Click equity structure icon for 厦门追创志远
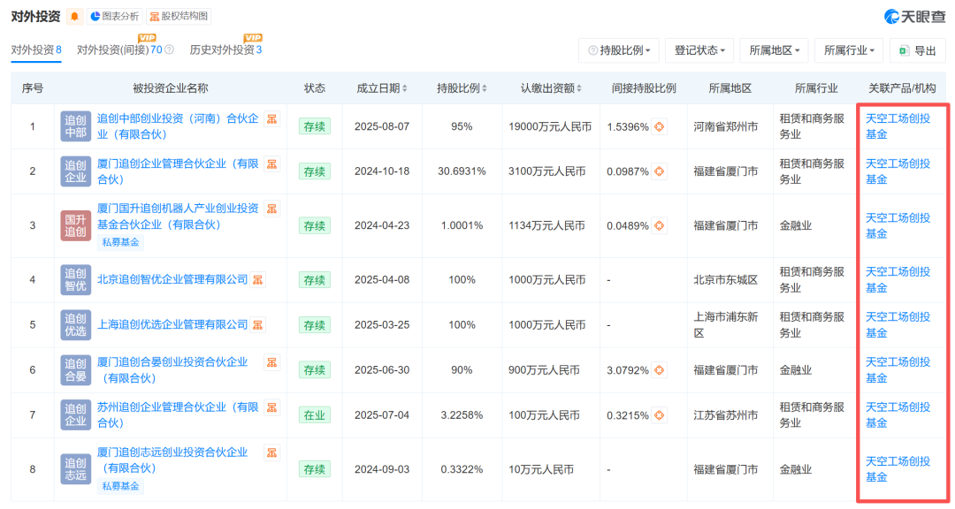 [x=272, y=453]
